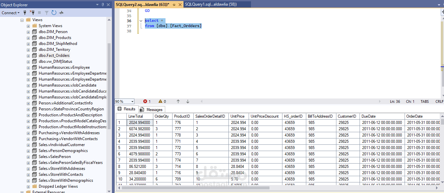The width and height of the screenshot is (444, 193).
Task: Collapse the Views folder node
Action: (22, 20)
